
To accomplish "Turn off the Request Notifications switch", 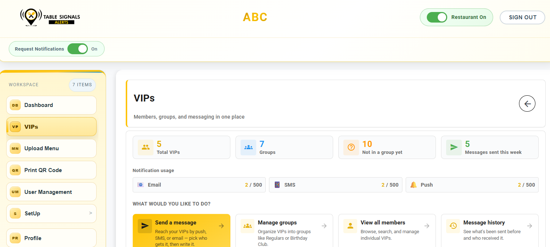I will point(78,49).
